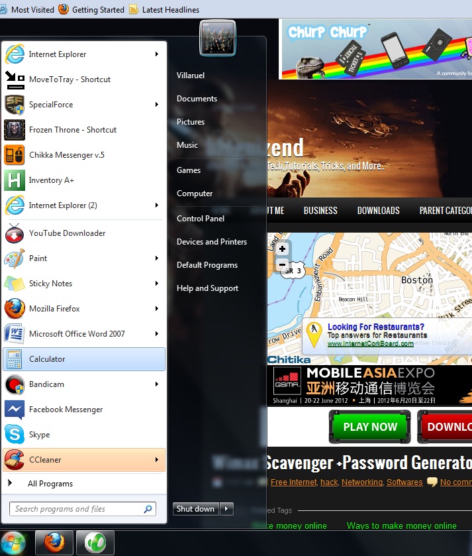Open Ways to make money online link
The width and height of the screenshot is (472, 556).
(x=402, y=526)
